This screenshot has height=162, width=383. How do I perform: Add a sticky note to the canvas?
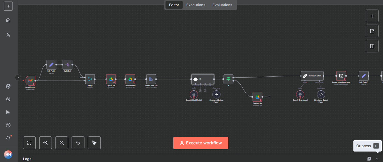[372, 31]
